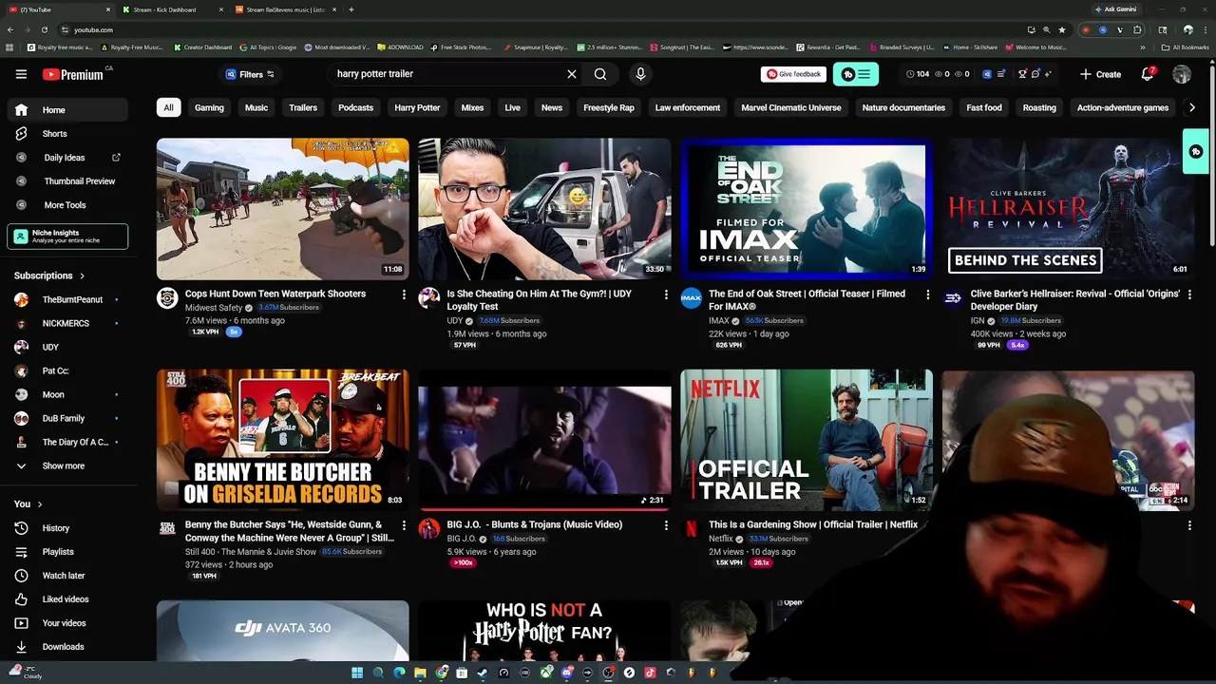This screenshot has height=684, width=1216.
Task: Open More Tools in sidebar
Action: [x=67, y=205]
